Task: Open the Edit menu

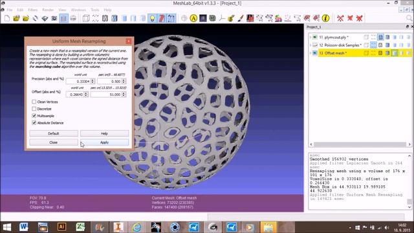Action: click(x=20, y=10)
